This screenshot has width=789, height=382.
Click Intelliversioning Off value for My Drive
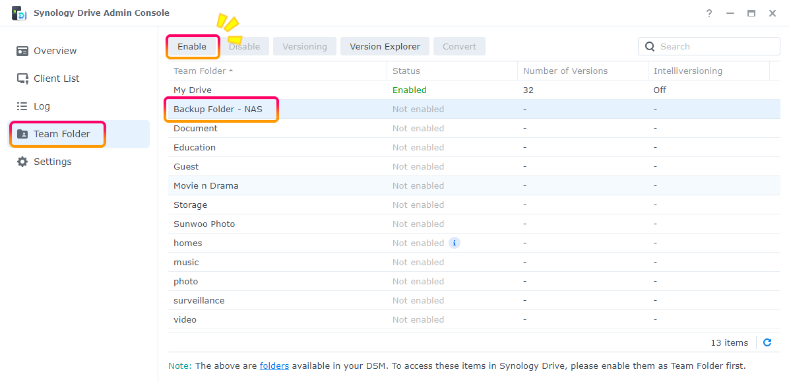[x=660, y=90]
